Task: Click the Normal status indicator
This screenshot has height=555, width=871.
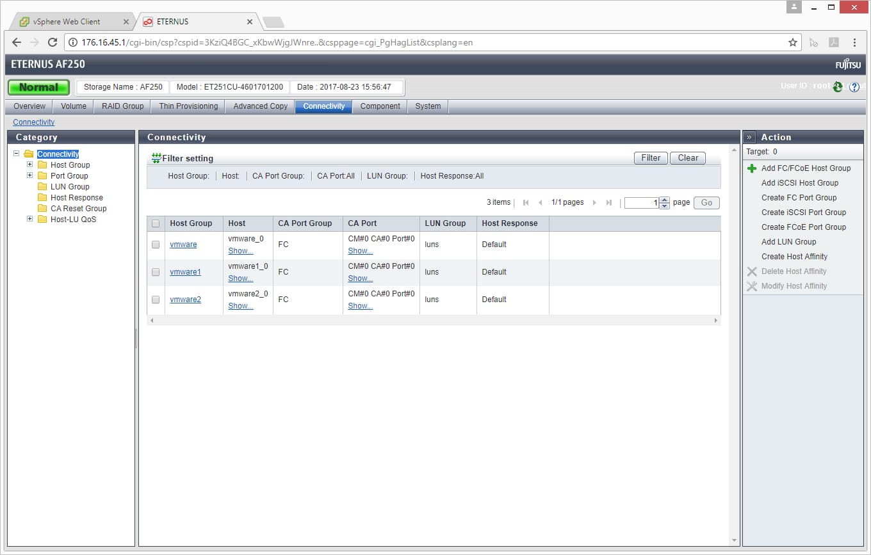Action: point(38,87)
